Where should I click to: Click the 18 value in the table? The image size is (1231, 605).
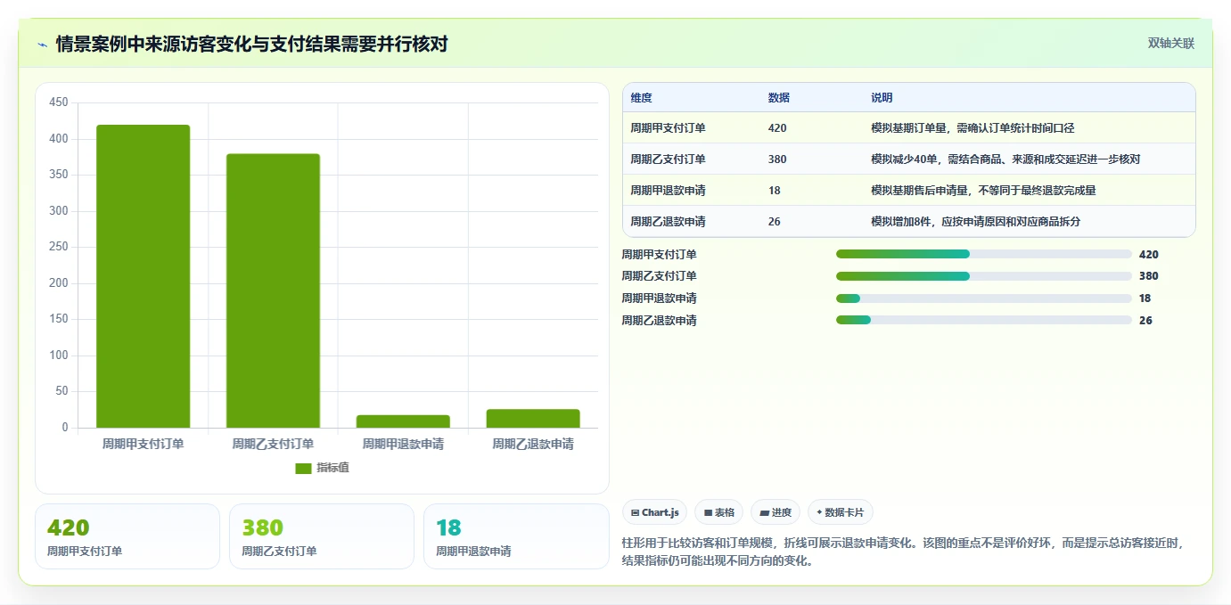tap(774, 190)
